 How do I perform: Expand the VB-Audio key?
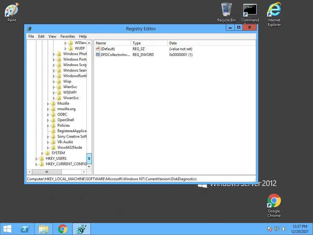[48, 142]
